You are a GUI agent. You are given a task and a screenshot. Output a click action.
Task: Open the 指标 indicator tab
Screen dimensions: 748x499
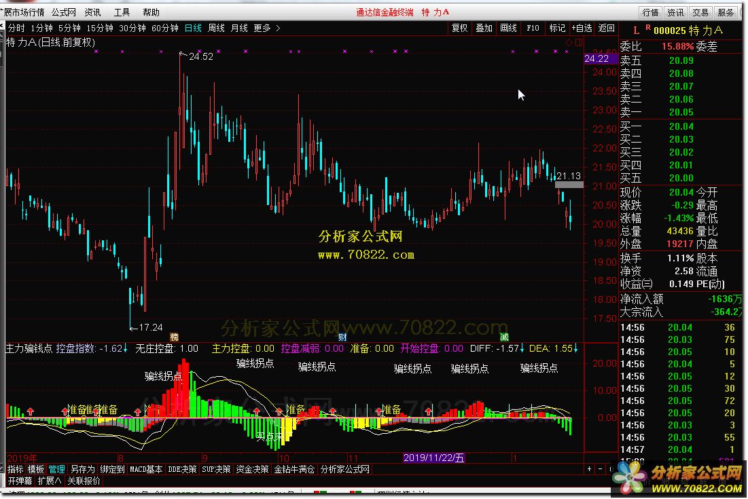coord(15,469)
